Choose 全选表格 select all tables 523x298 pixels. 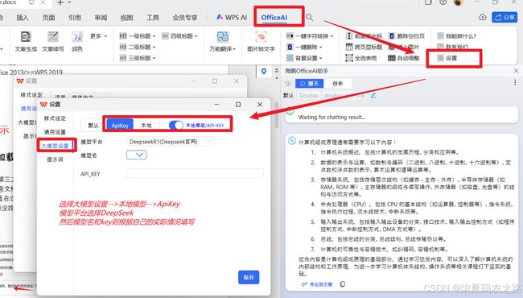(361, 58)
